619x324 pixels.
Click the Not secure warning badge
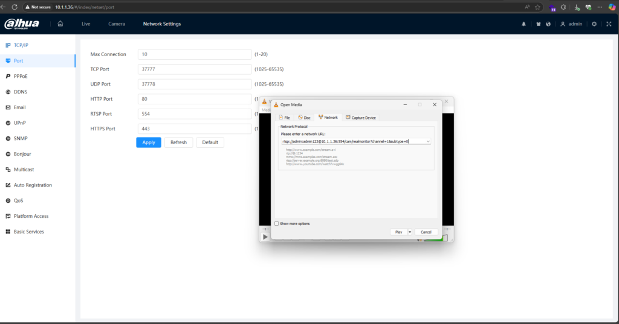point(38,7)
